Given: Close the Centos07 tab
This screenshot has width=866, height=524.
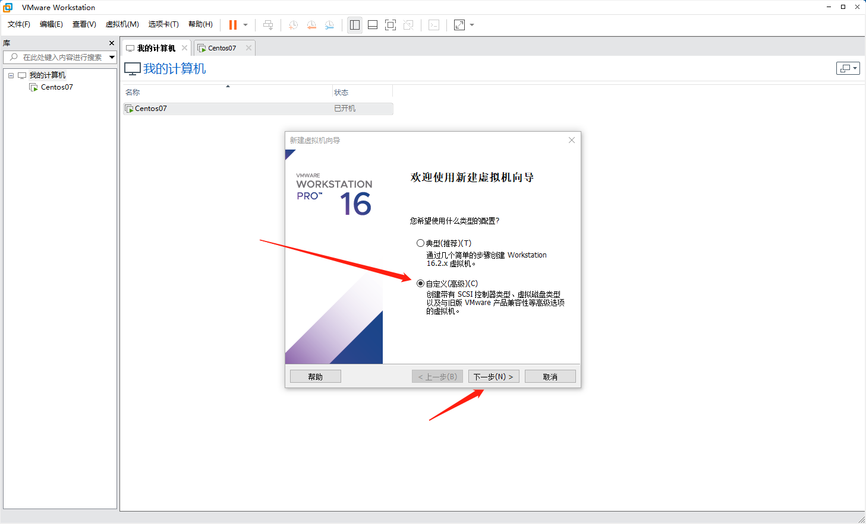Looking at the screenshot, I should click(x=249, y=48).
